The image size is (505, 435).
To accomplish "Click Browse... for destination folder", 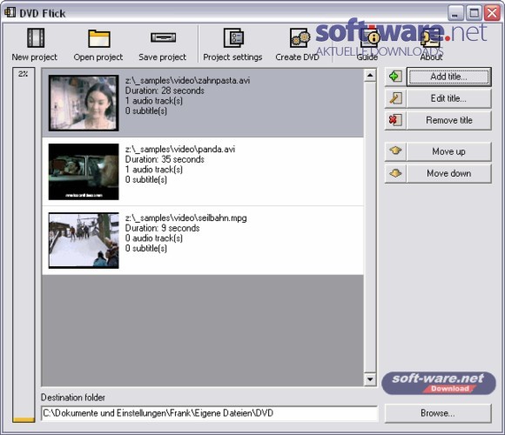I will click(x=438, y=413).
